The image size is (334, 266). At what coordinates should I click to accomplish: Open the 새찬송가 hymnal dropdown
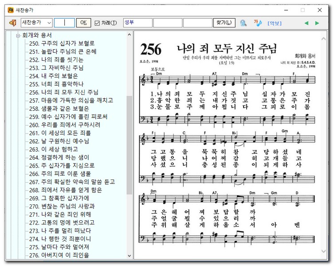[36, 23]
